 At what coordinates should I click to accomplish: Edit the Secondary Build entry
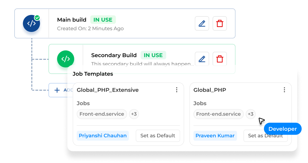(x=202, y=59)
